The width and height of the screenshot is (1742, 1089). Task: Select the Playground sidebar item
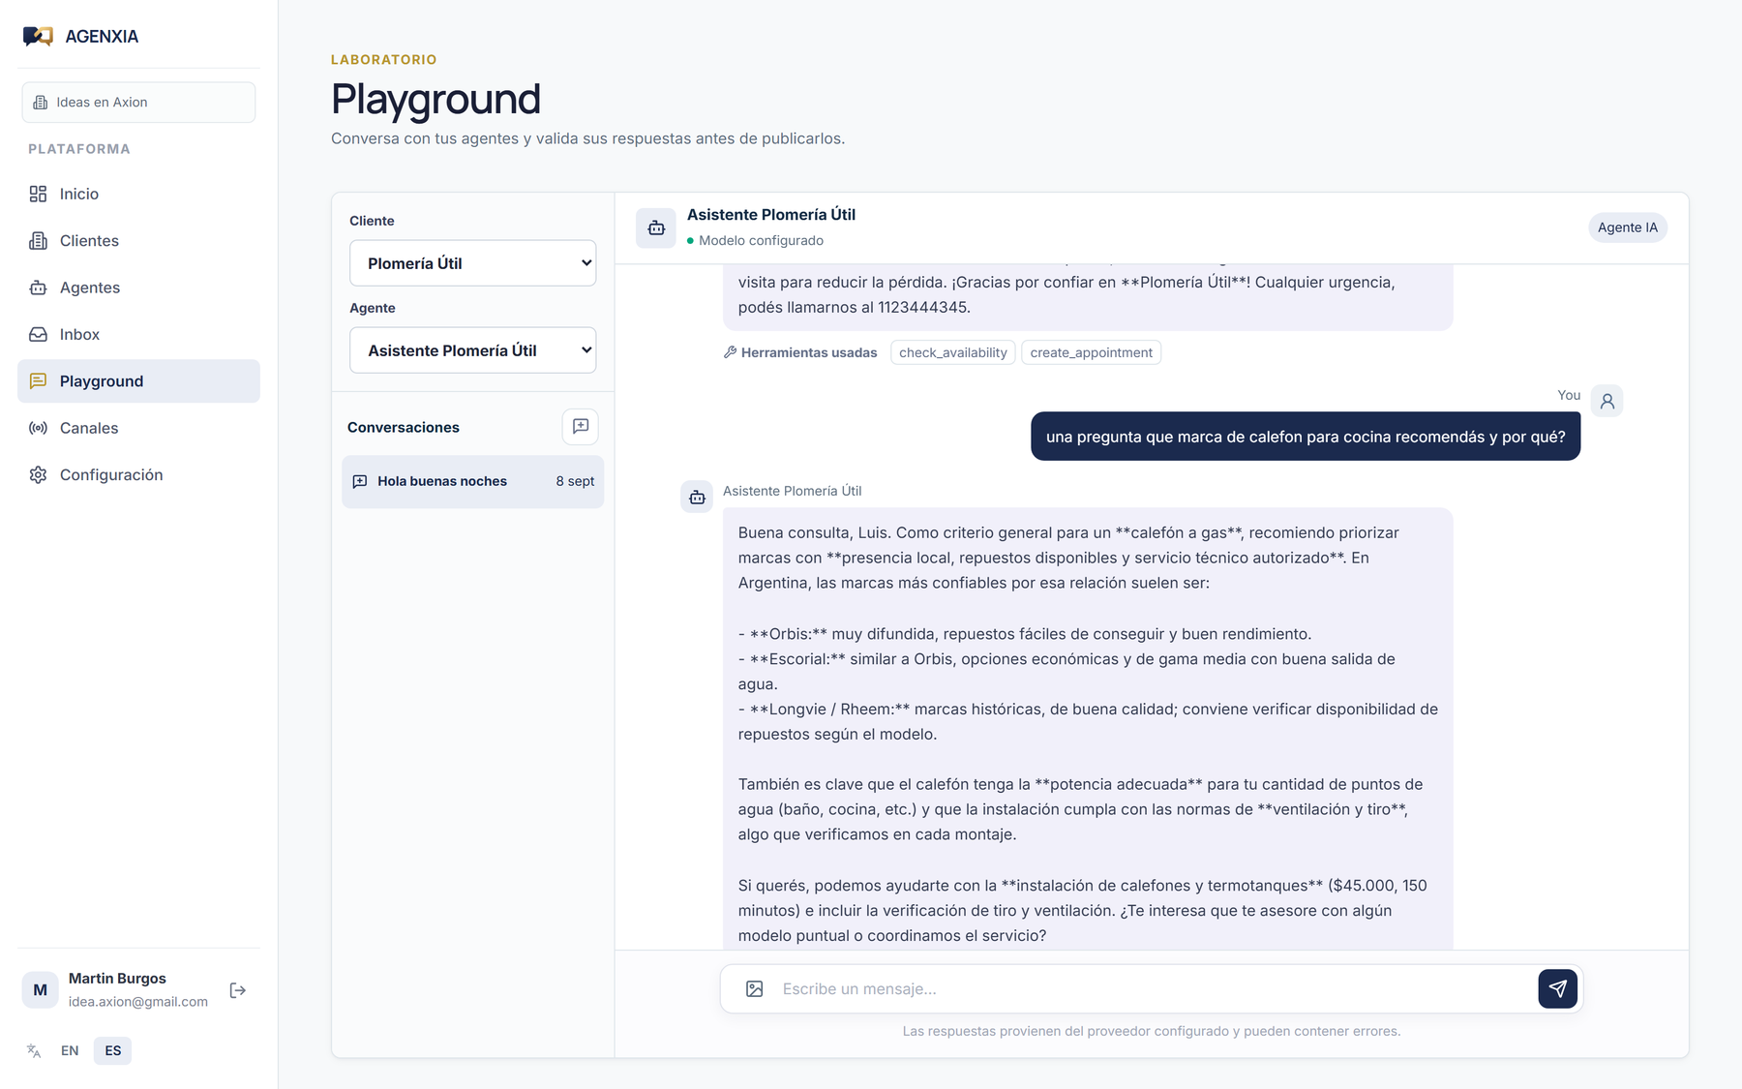[138, 381]
